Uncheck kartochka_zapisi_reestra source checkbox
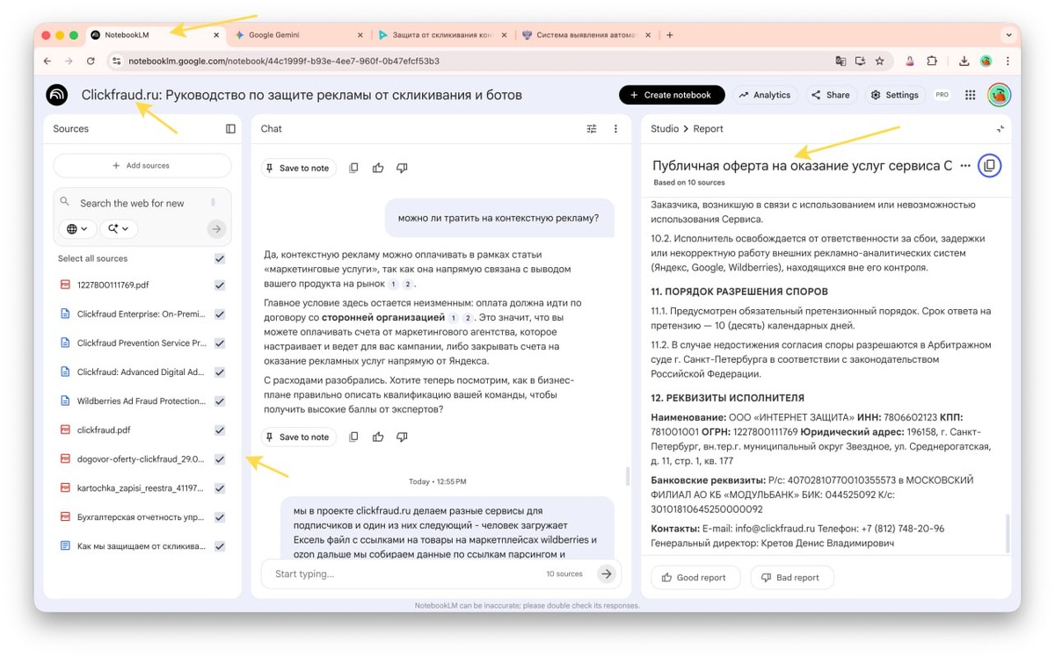1055x657 pixels. pos(220,488)
